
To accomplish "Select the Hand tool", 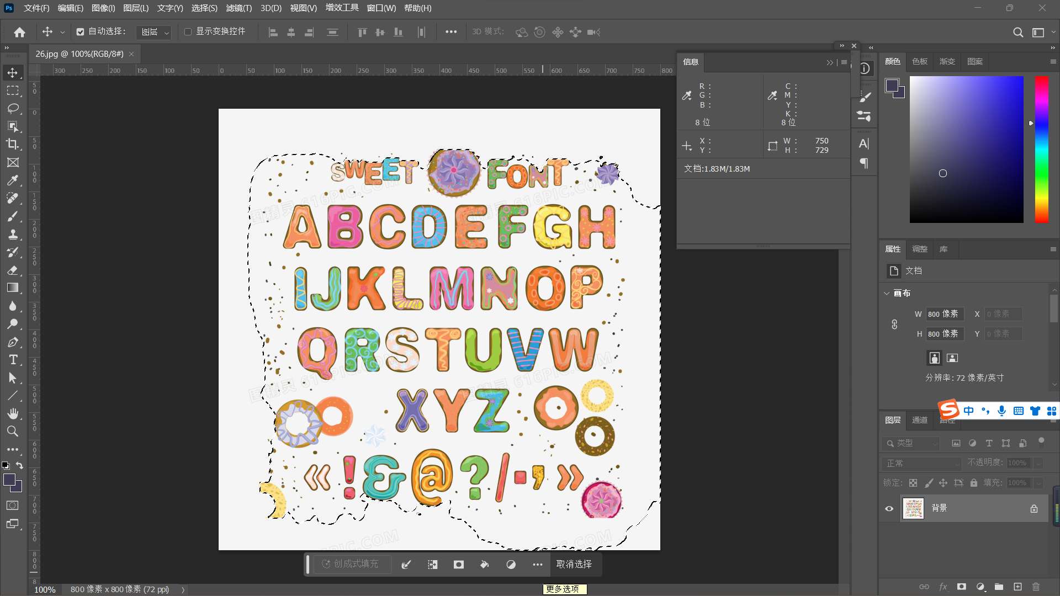I will [13, 413].
